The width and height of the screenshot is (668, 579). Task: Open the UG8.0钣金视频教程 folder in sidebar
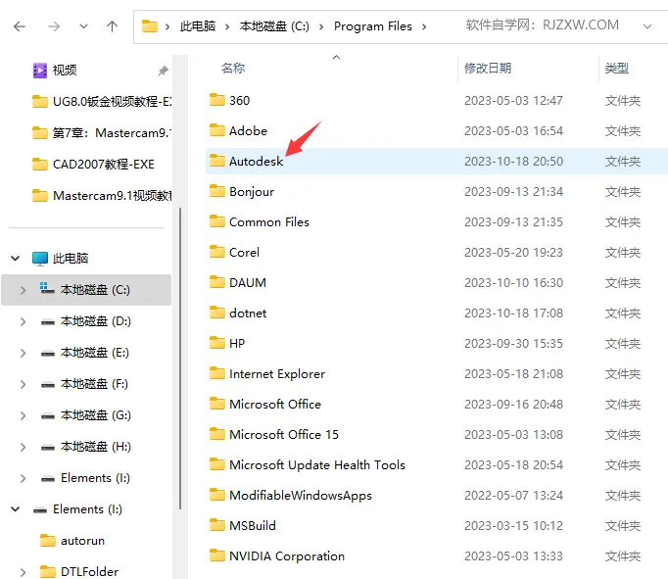[x=102, y=102]
